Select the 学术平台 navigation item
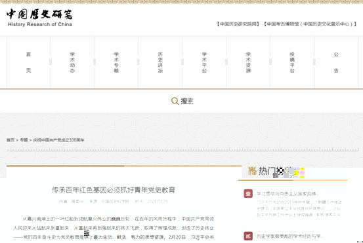Viewport: 363px width, 243px height. pyautogui.click(x=204, y=62)
